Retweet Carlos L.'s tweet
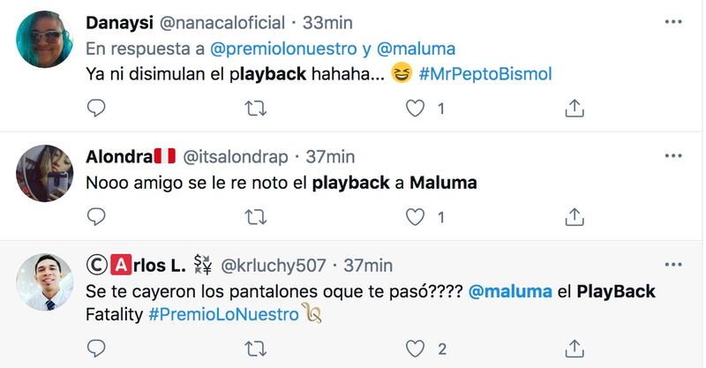This screenshot has height=368, width=706. (x=255, y=349)
